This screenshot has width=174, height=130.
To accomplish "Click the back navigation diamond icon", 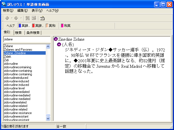I will point(7,18).
